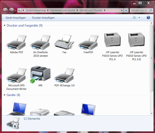Viewport: 155px width, 133px height.
Task: Click the control panel icon in address bar
Action: click(x=20, y=10)
